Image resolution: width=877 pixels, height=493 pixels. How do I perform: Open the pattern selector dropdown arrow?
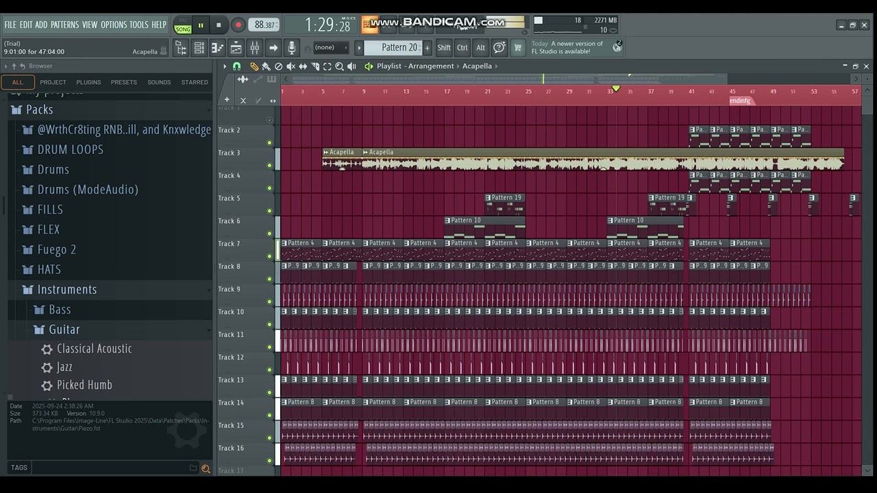click(x=358, y=48)
